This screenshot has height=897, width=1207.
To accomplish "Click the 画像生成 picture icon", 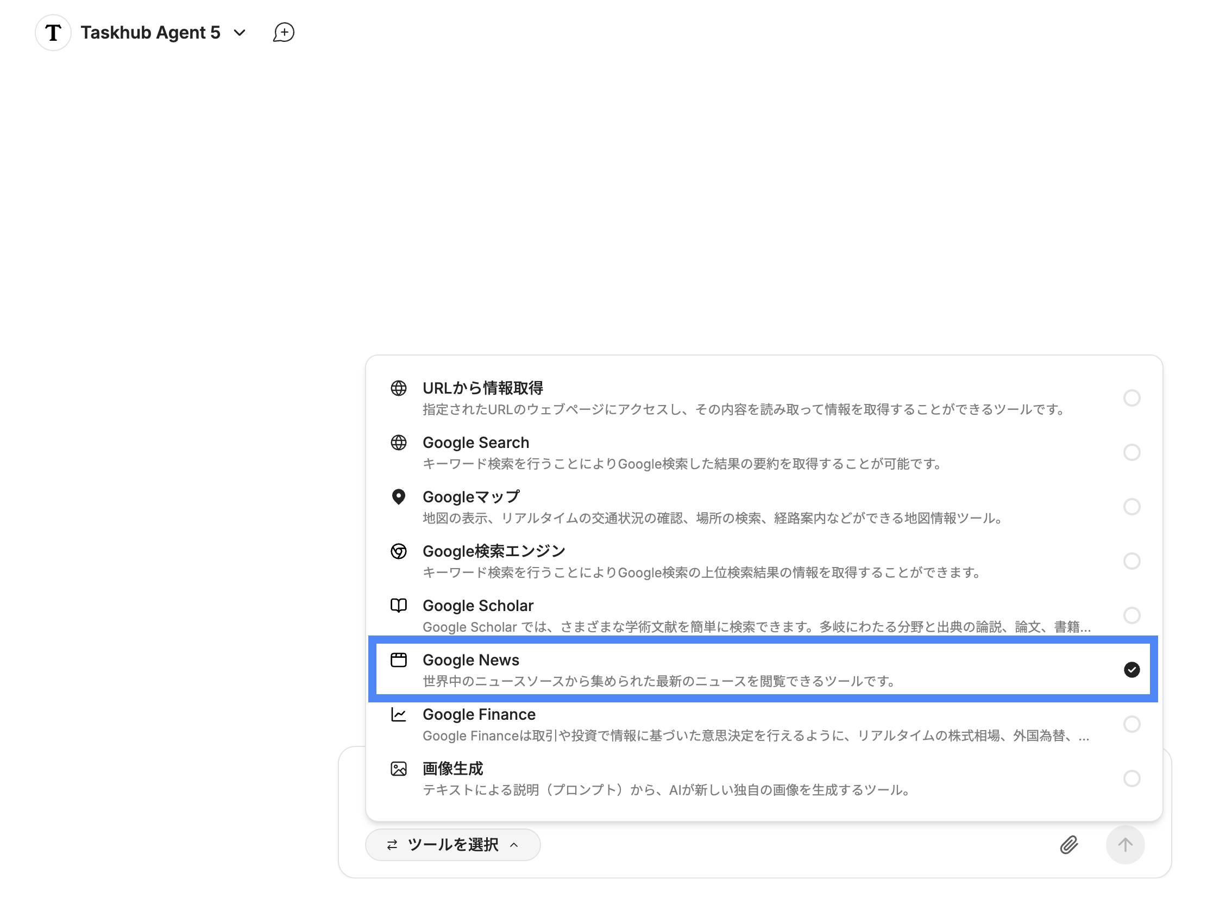I will click(399, 769).
